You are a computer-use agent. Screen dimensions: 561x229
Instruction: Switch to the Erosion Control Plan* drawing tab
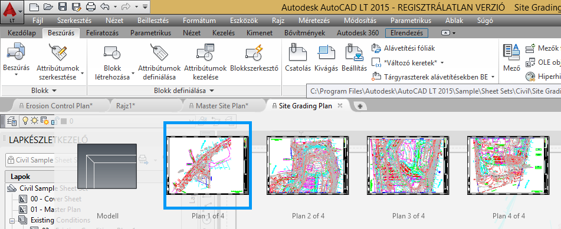point(60,106)
